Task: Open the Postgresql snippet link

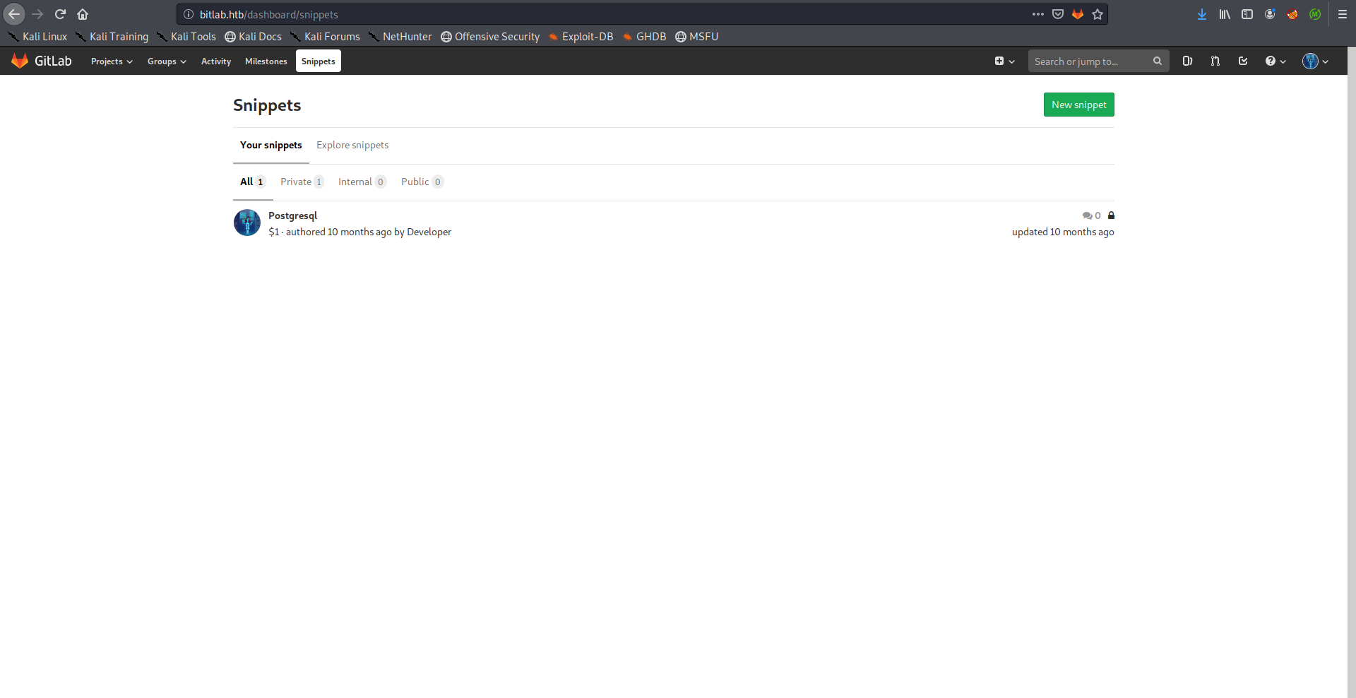Action: (292, 215)
